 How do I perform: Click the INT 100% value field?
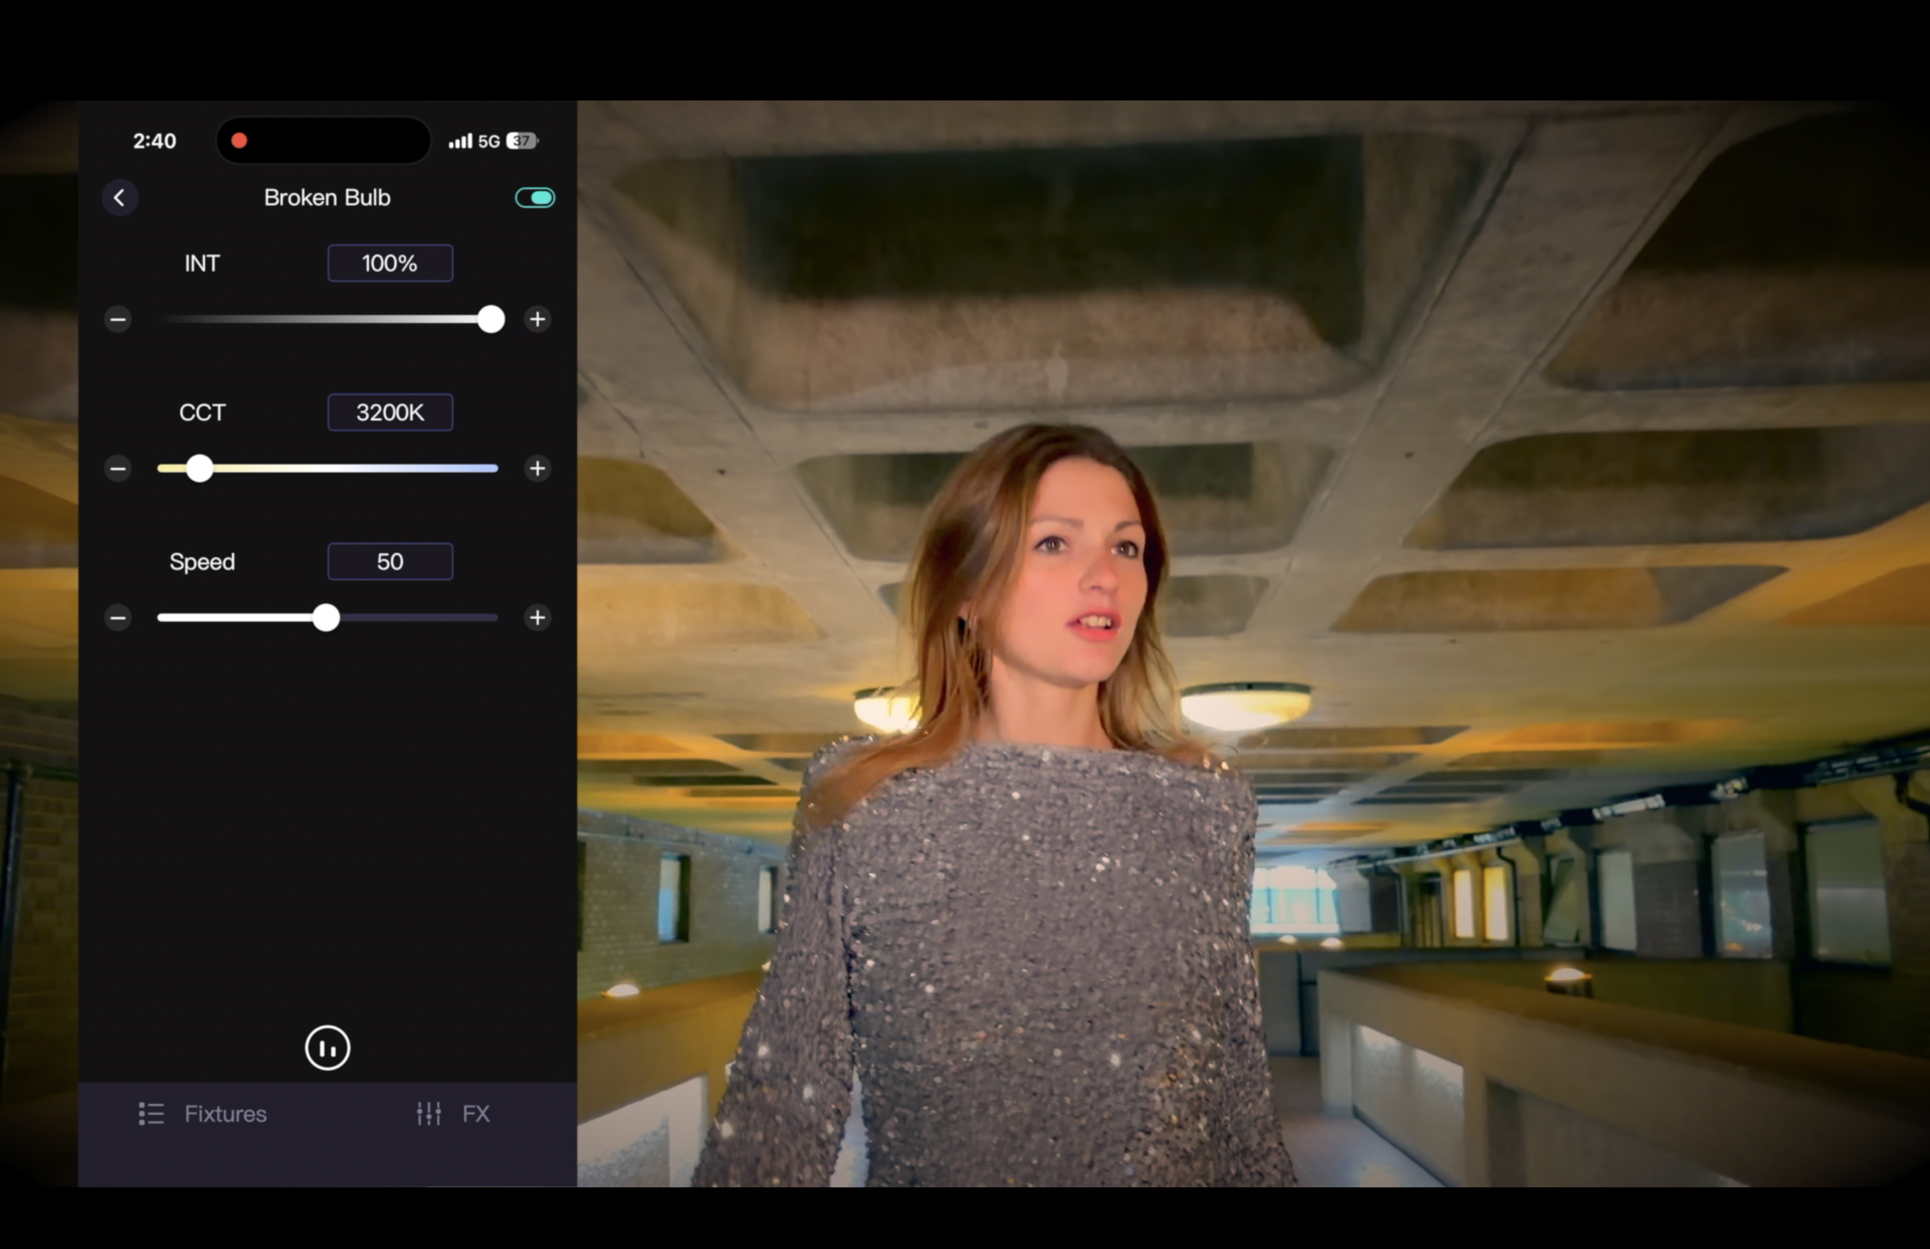[390, 263]
